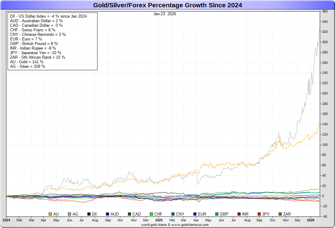The width and height of the screenshot is (335, 228).
Task: Click the orange AU gold legend swatch
Action: coord(50,214)
